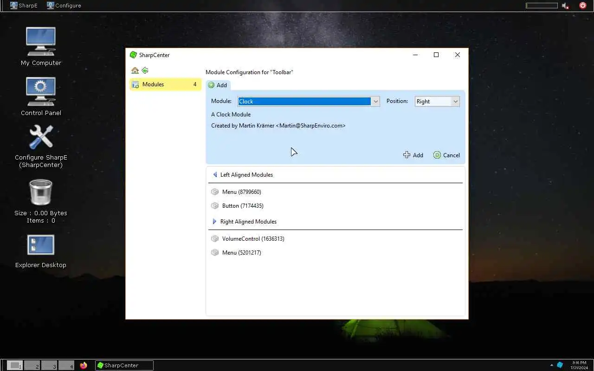Image resolution: width=594 pixels, height=371 pixels.
Task: Click the Modules count badge showing 4
Action: (x=195, y=84)
